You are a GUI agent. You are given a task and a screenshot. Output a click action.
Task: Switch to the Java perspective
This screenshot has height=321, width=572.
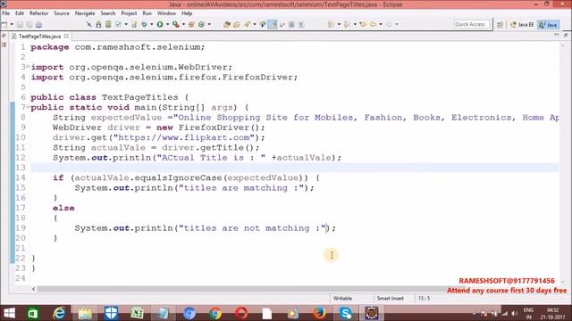pyautogui.click(x=548, y=25)
